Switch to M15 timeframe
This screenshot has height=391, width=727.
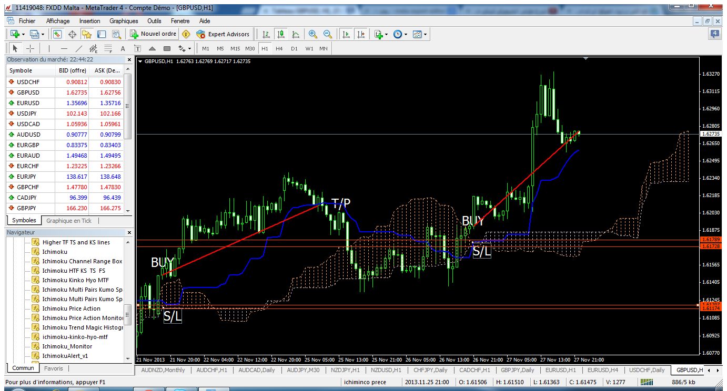coord(235,48)
